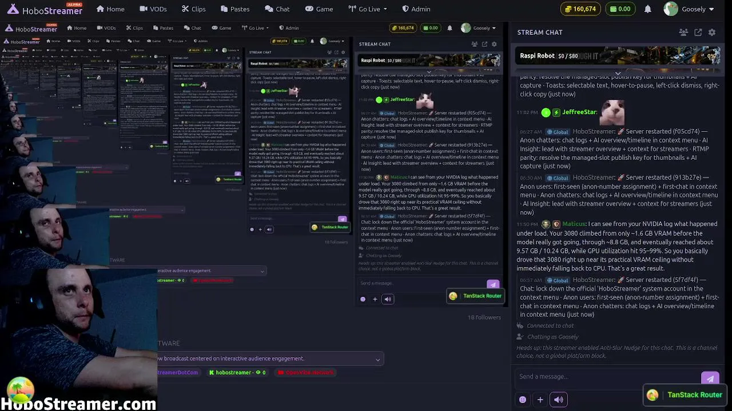Screen dimensions: 732x411
Task: Open Maticus's profile from the main chat username
Action: coord(574,224)
